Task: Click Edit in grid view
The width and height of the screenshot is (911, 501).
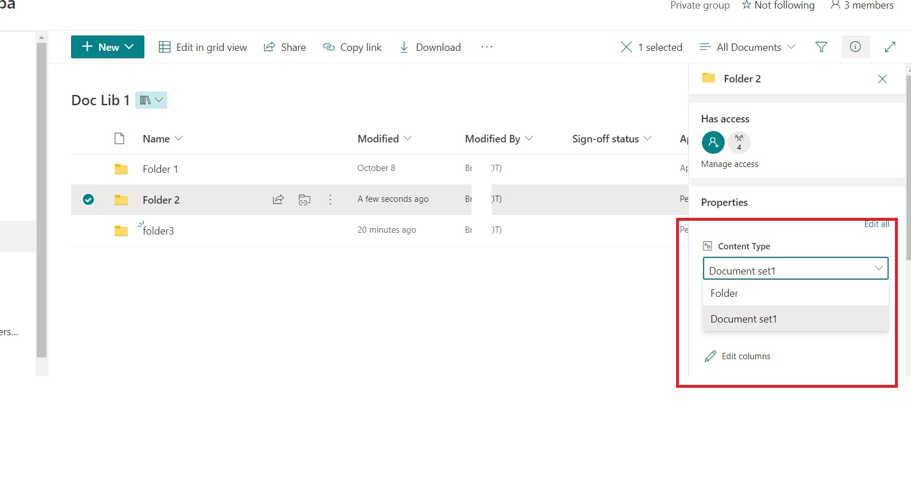Action: 203,47
